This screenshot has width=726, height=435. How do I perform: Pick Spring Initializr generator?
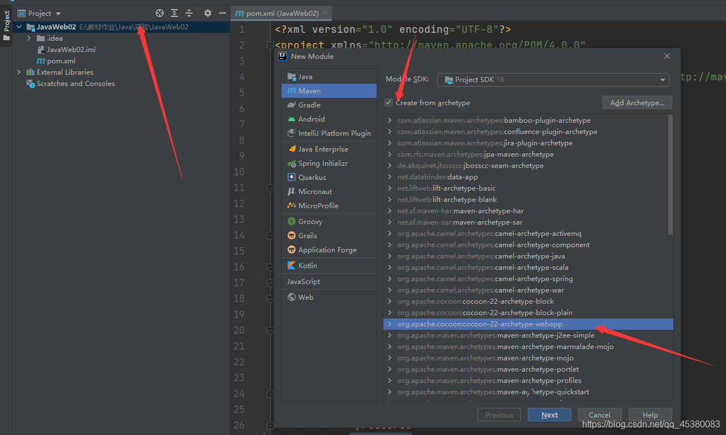(x=329, y=163)
